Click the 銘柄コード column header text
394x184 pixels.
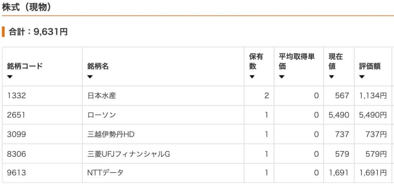point(25,66)
